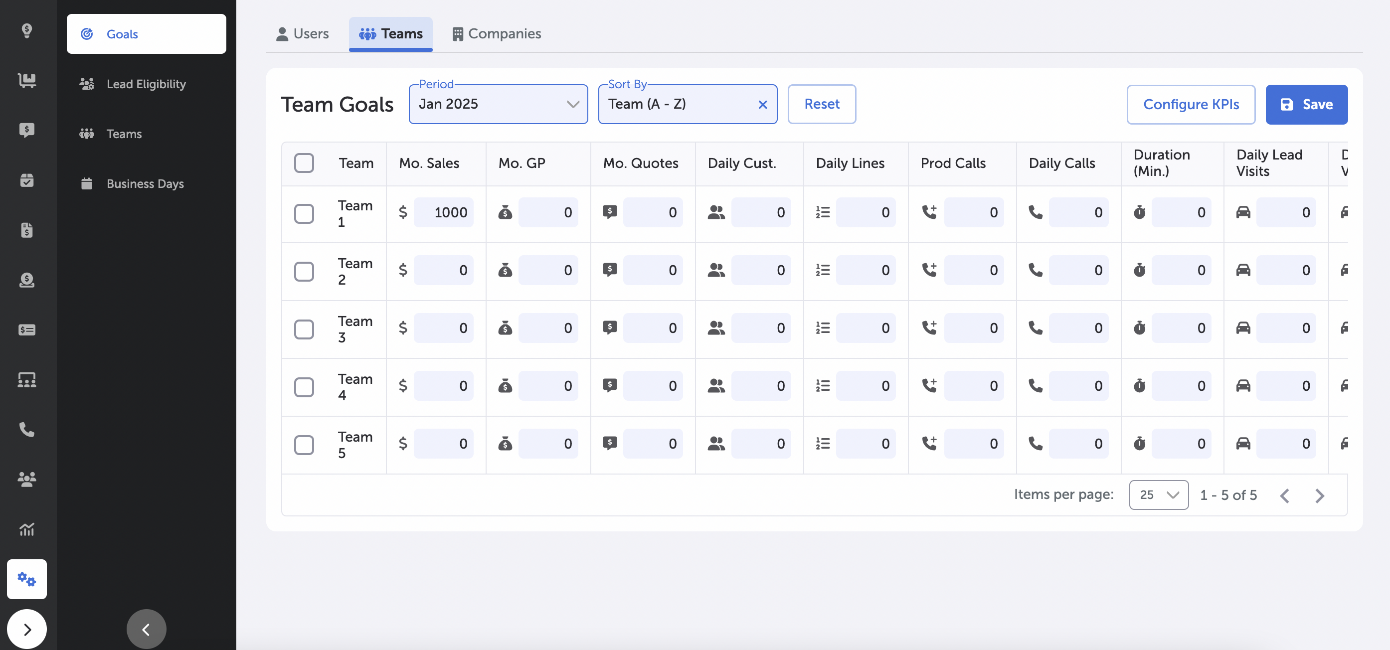The height and width of the screenshot is (650, 1390).
Task: Open the dollar stamp icon in the left rail
Action: pyautogui.click(x=26, y=280)
